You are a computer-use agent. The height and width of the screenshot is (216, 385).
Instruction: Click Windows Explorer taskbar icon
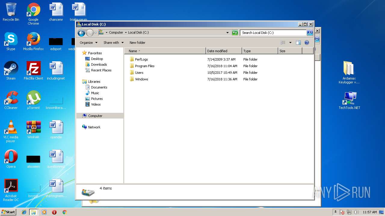coord(33,212)
